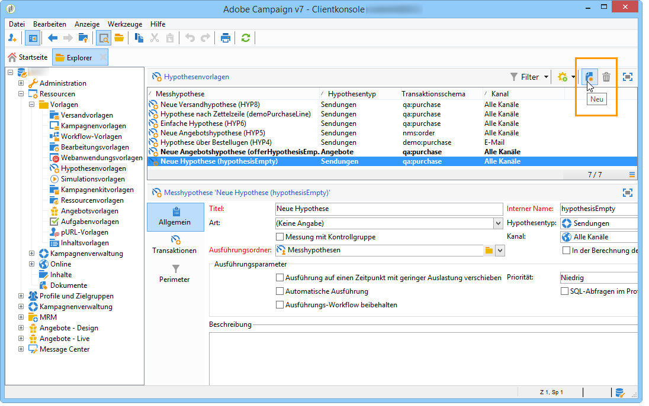Image resolution: width=649 pixels, height=406 pixels.
Task: Select Angebote - Design in the tree
Action: (x=69, y=328)
